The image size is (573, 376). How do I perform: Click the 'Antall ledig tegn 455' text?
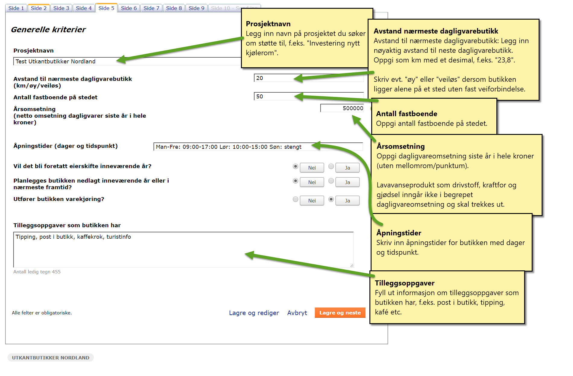pyautogui.click(x=37, y=272)
